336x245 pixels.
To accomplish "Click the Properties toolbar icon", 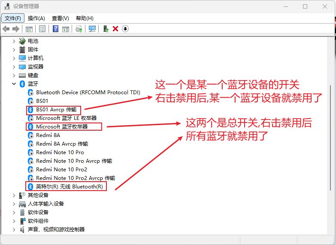I will tap(42, 29).
